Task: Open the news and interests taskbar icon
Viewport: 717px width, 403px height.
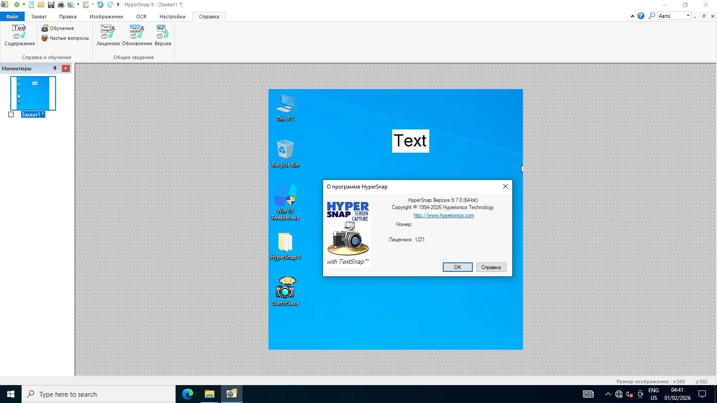Action: click(x=588, y=394)
